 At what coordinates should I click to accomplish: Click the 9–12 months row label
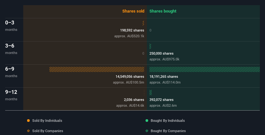coord(11,95)
